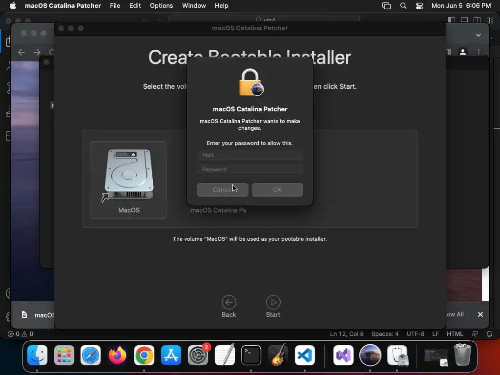Open browser three-dot menu in background window
This screenshot has width=500, height=375.
coord(479,52)
